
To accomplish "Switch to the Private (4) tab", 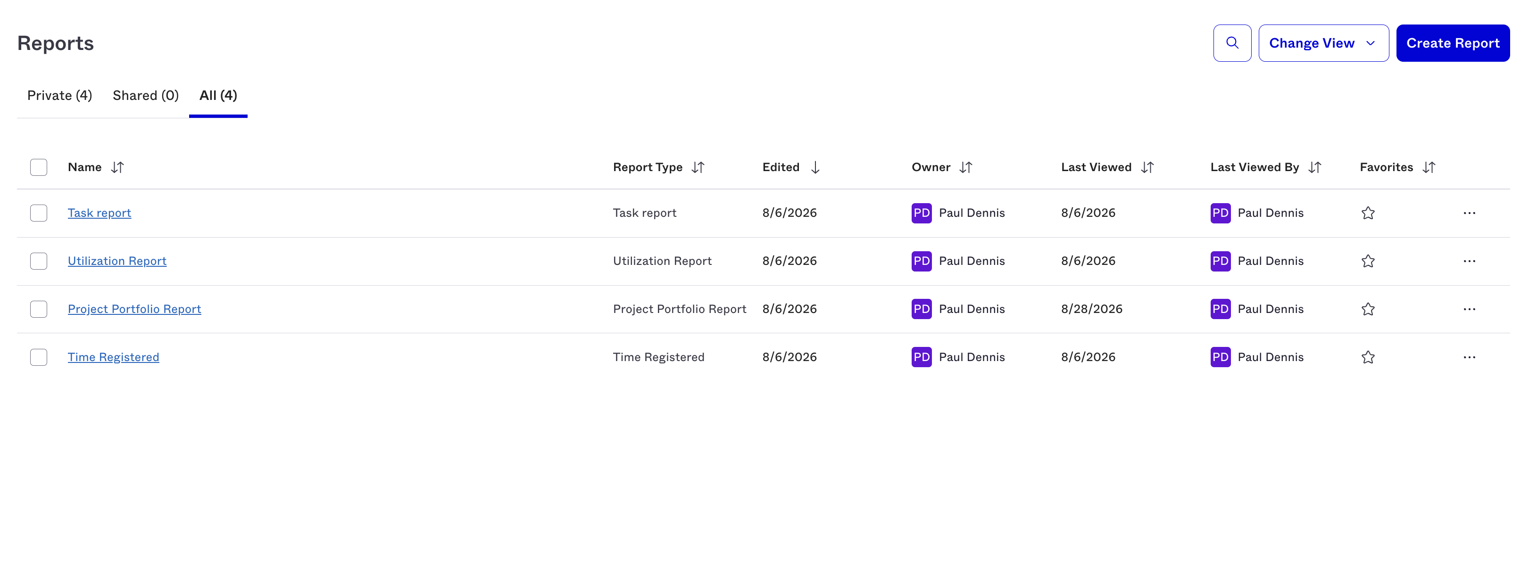I will [x=59, y=96].
